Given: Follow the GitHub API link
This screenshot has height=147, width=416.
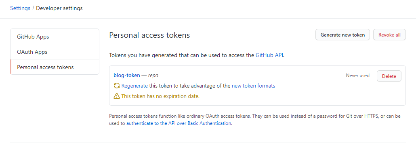Looking at the screenshot, I should tap(269, 55).
